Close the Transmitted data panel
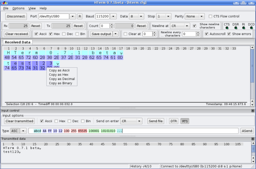The width and height of the screenshot is (256, 169). pos(253,139)
